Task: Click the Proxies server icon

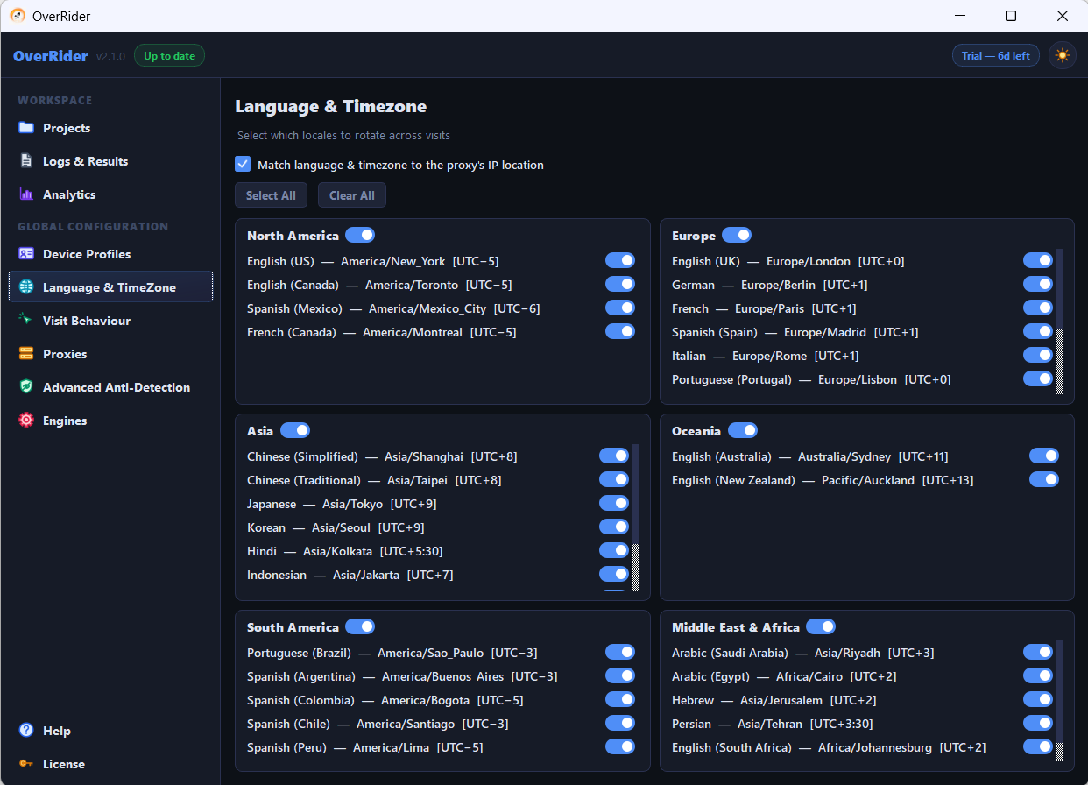Action: (26, 354)
